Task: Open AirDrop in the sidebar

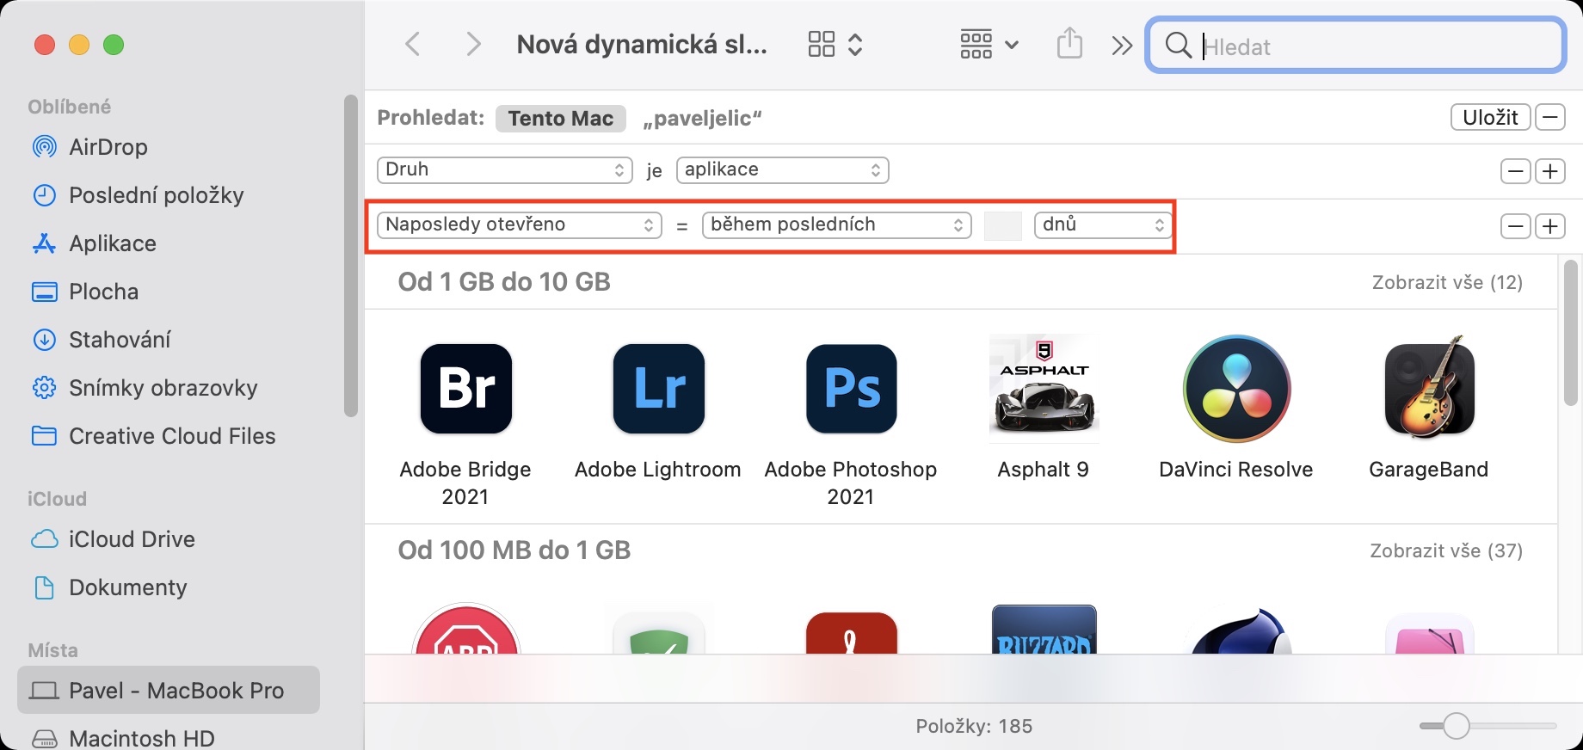Action: [108, 147]
